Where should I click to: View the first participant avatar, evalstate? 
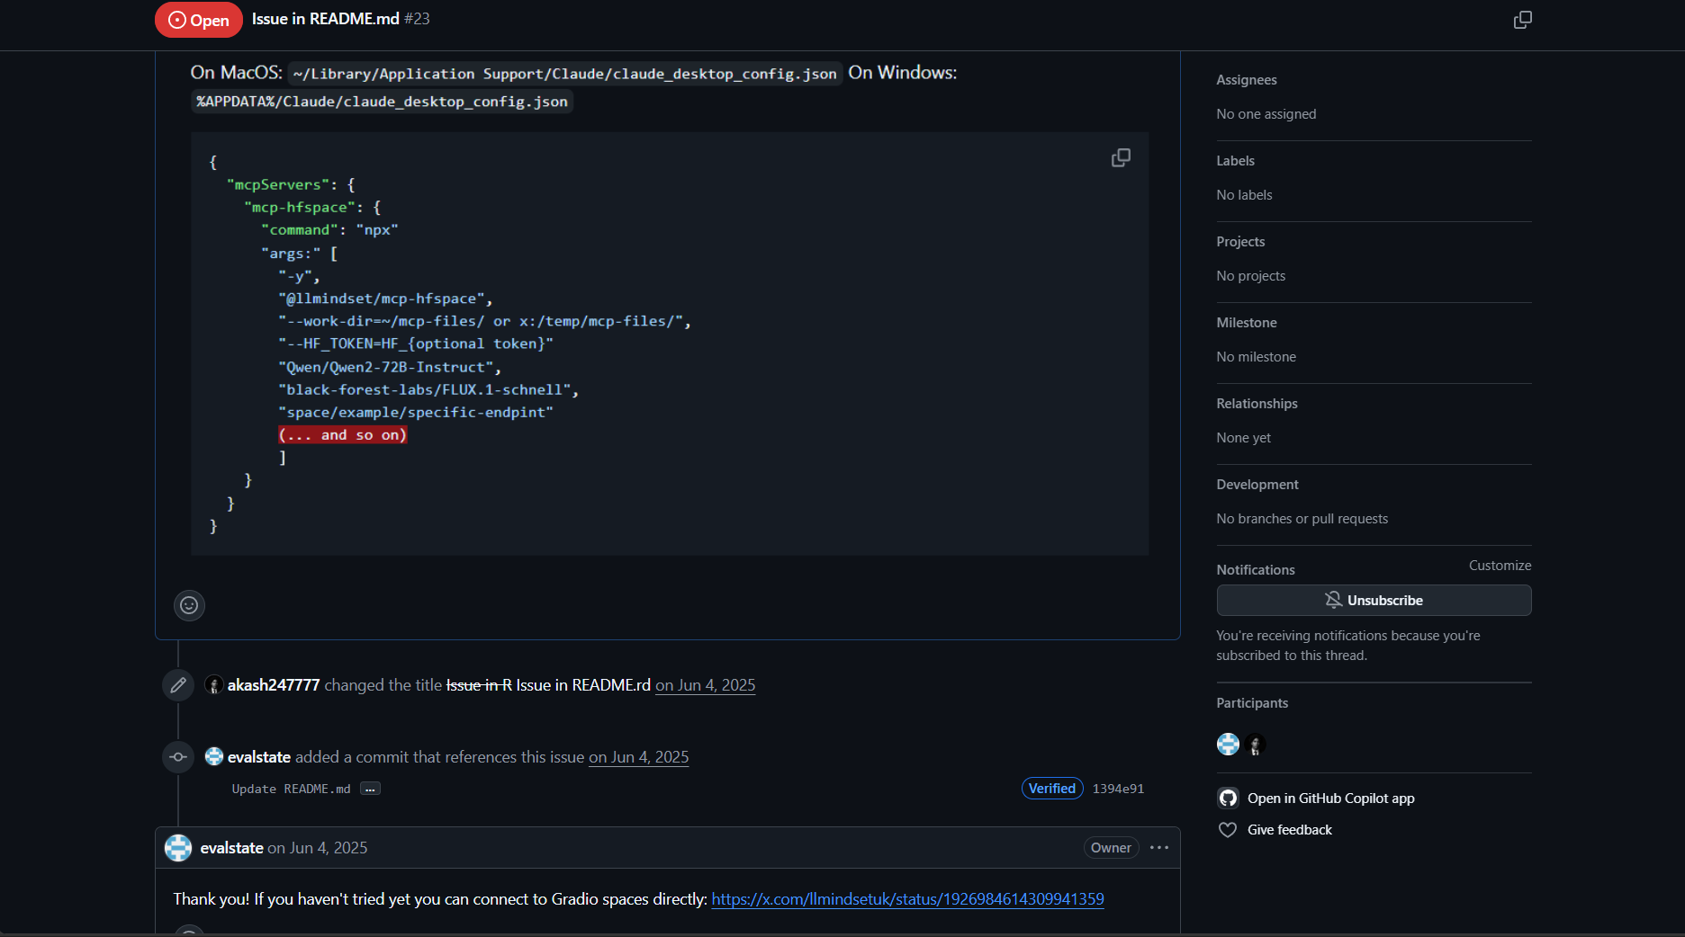(x=1228, y=745)
